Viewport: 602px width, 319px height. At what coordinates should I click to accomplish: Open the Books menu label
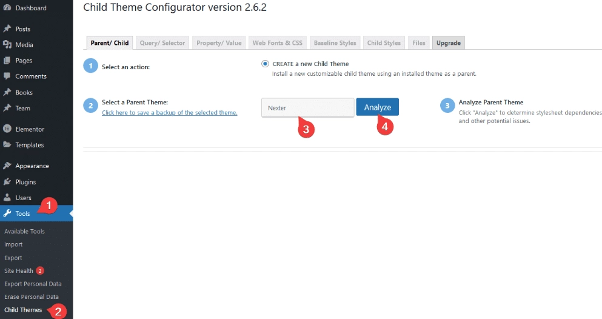click(24, 93)
